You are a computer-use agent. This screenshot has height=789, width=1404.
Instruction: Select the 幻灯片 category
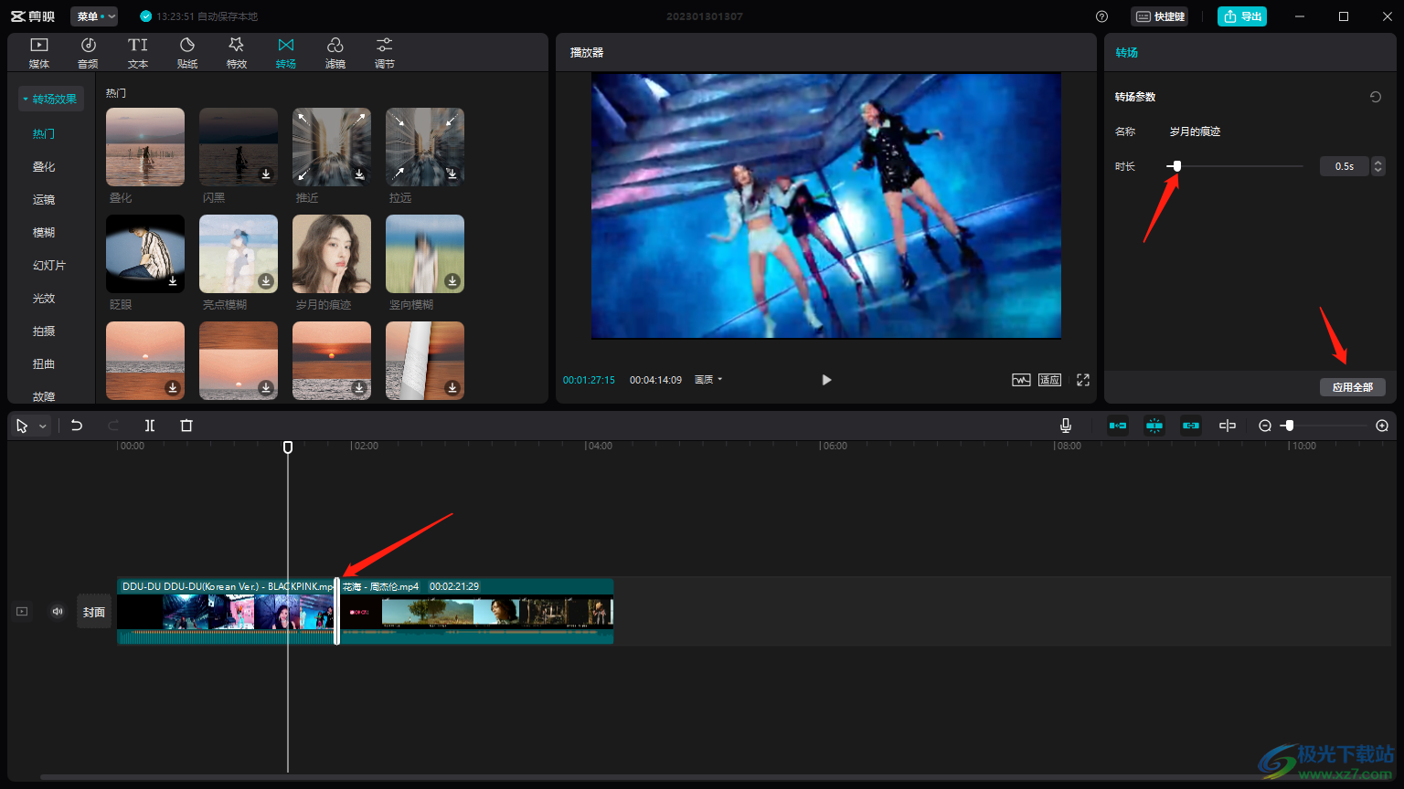pyautogui.click(x=49, y=265)
